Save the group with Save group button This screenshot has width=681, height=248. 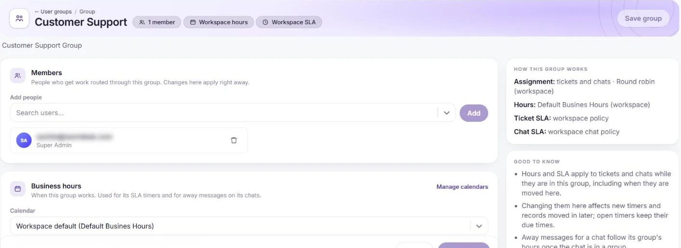(643, 18)
